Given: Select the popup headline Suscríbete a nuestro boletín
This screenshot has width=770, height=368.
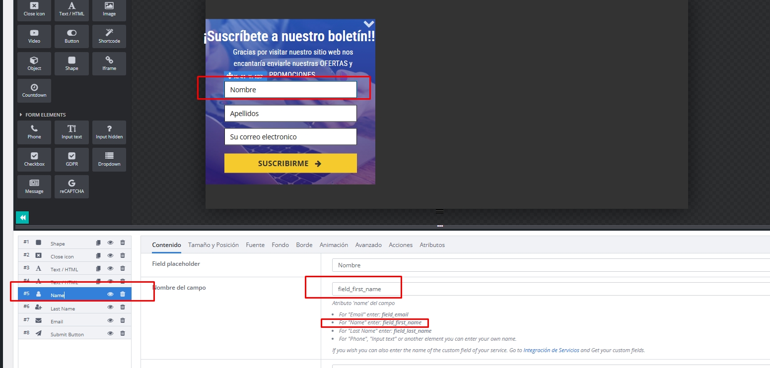Looking at the screenshot, I should tap(289, 36).
